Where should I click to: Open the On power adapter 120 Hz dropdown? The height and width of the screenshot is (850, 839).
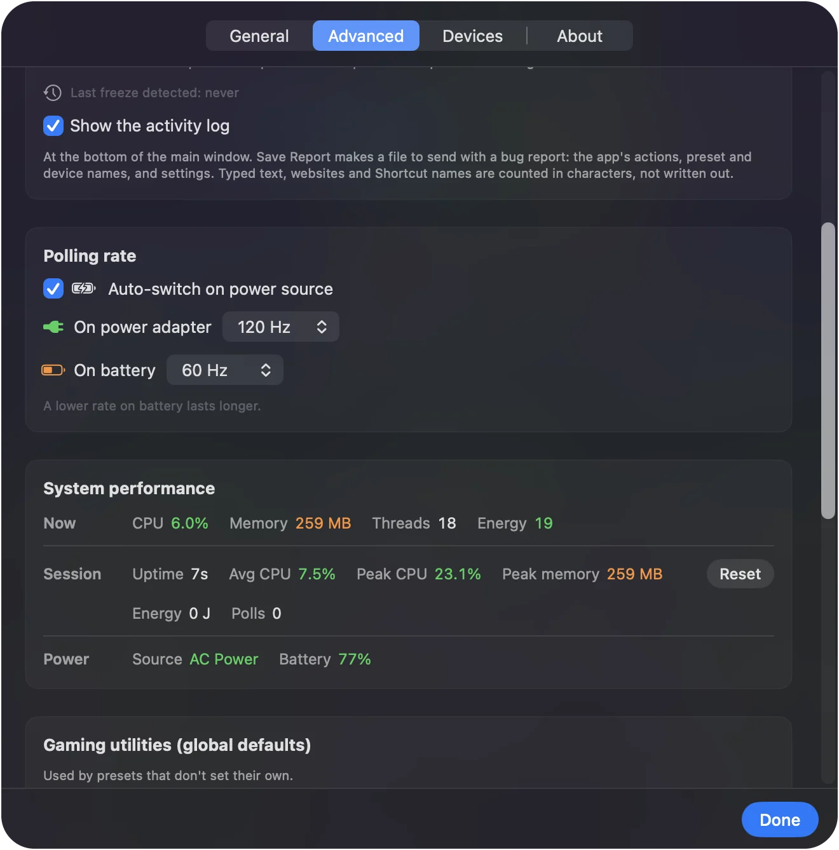coord(280,327)
